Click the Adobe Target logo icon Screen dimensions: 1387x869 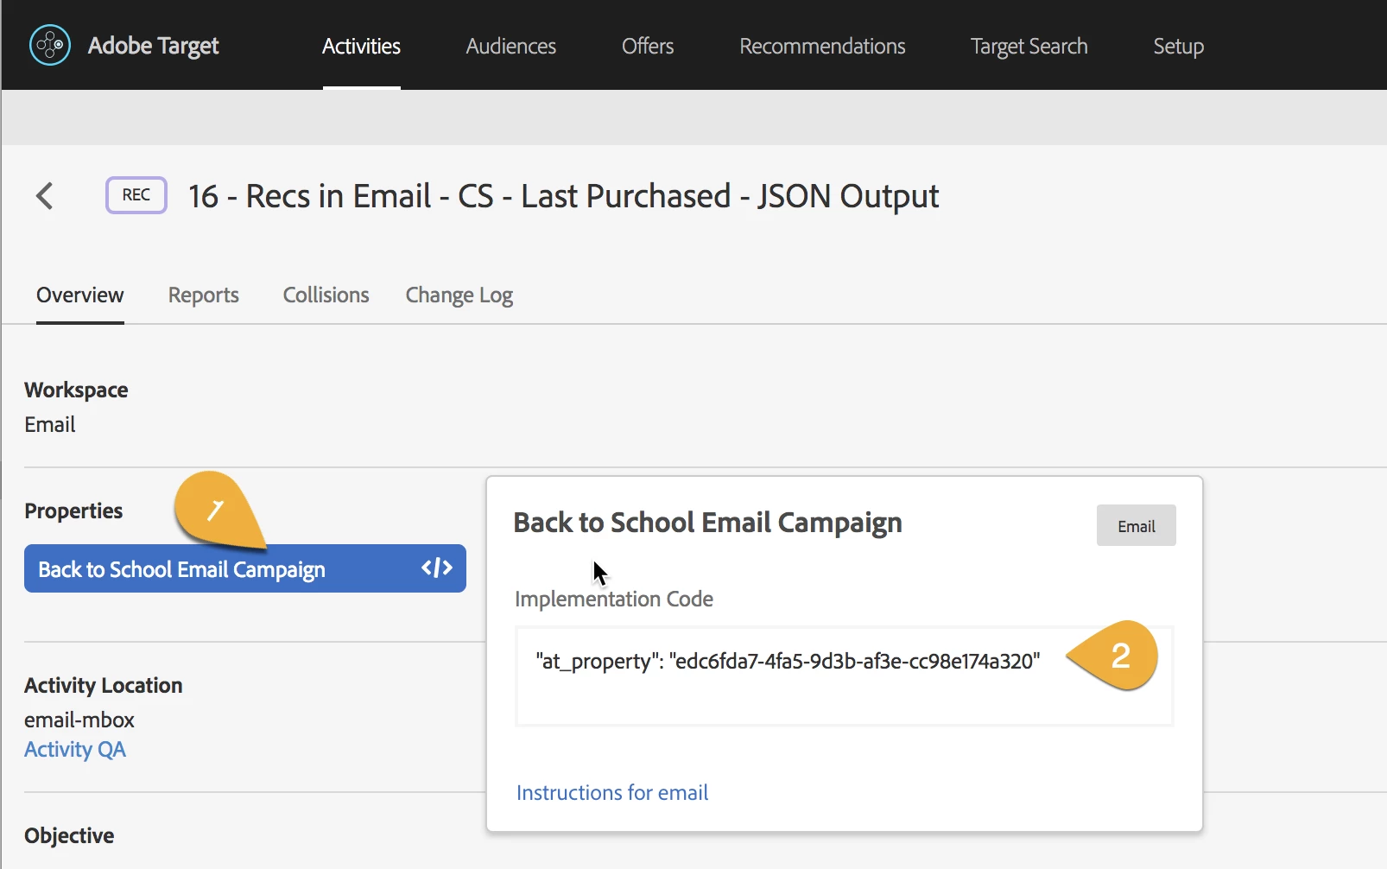[50, 45]
